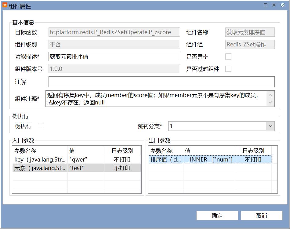Viewport: 290px width, 229px height.
Task: Enable the 是否异步 checkbox
Action: point(228,56)
